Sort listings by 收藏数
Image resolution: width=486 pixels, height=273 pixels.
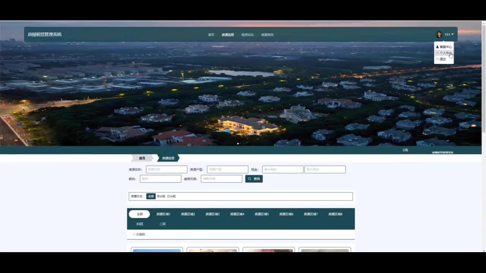(x=139, y=234)
